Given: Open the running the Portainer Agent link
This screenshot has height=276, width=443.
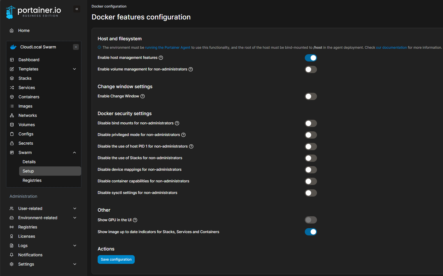Looking at the screenshot, I should pyautogui.click(x=167, y=48).
